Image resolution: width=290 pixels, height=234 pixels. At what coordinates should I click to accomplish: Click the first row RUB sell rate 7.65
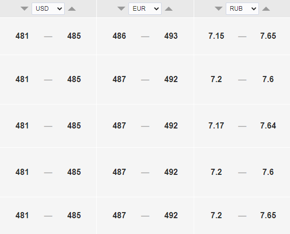coord(268,36)
